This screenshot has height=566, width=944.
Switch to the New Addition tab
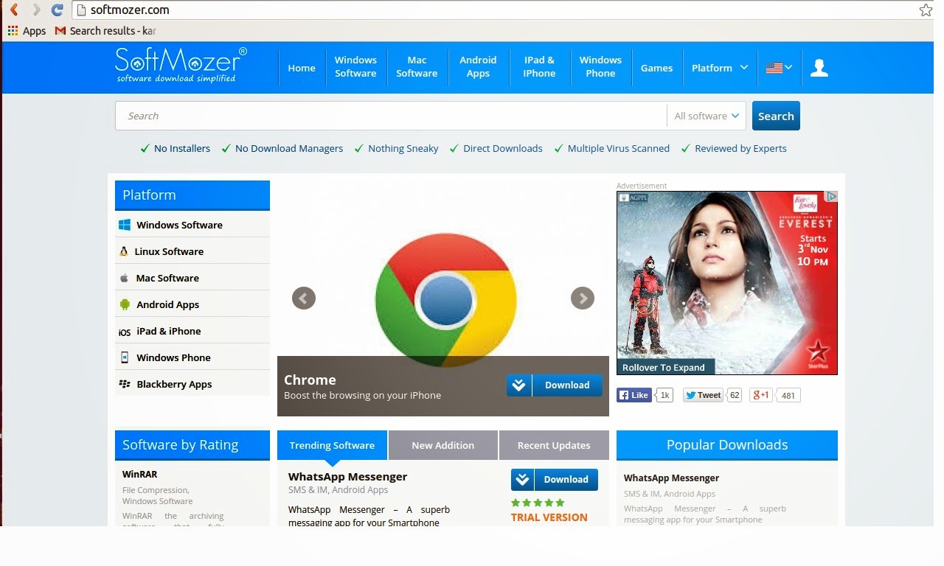(443, 445)
